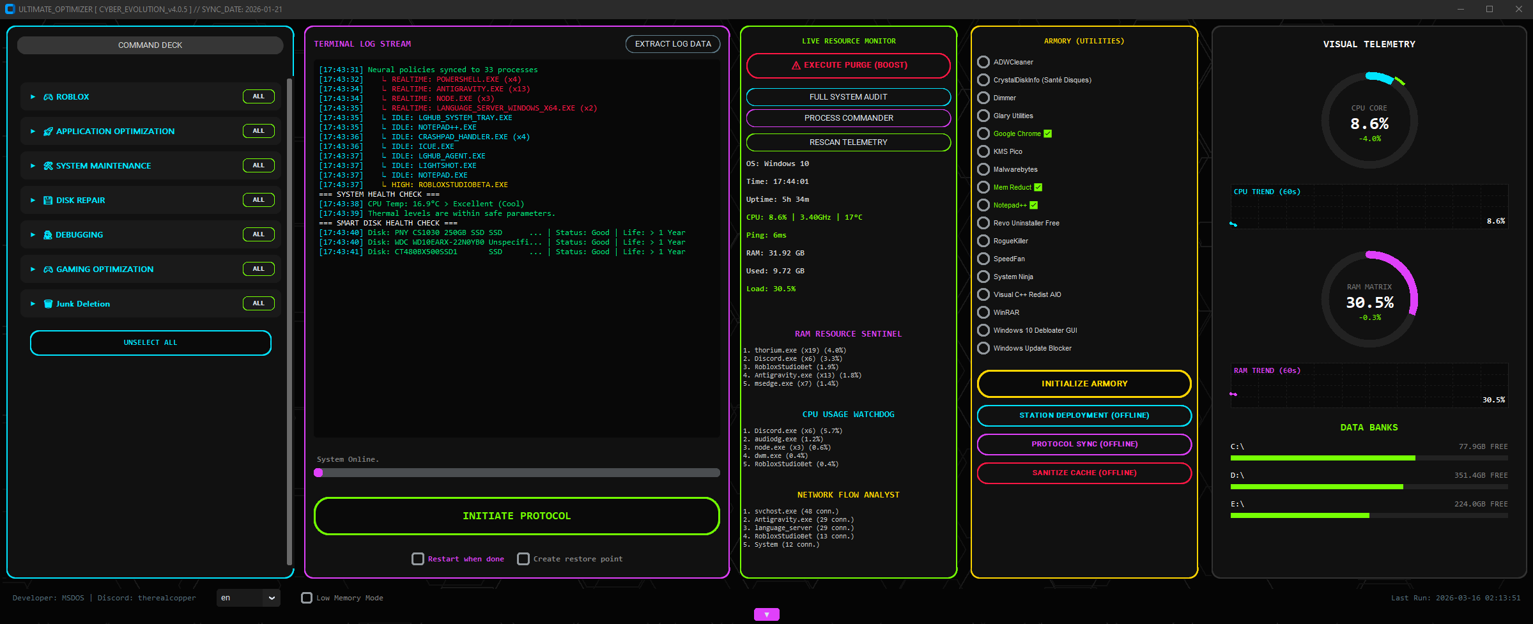
Task: Select the ADWCleaner utility radio
Action: (983, 62)
